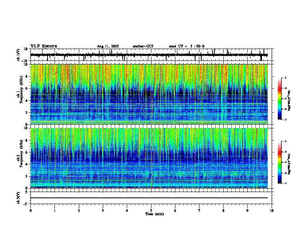Click the log(PSD) label beside ch.1 color bar
The width and height of the screenshot is (306, 236).
pyautogui.click(x=289, y=100)
